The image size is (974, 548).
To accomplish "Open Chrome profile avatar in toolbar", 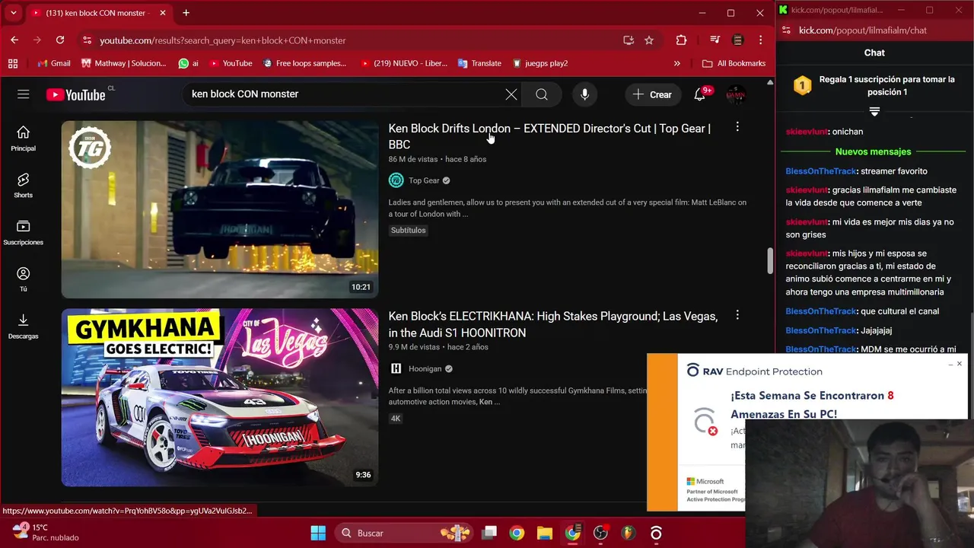I will [x=737, y=40].
